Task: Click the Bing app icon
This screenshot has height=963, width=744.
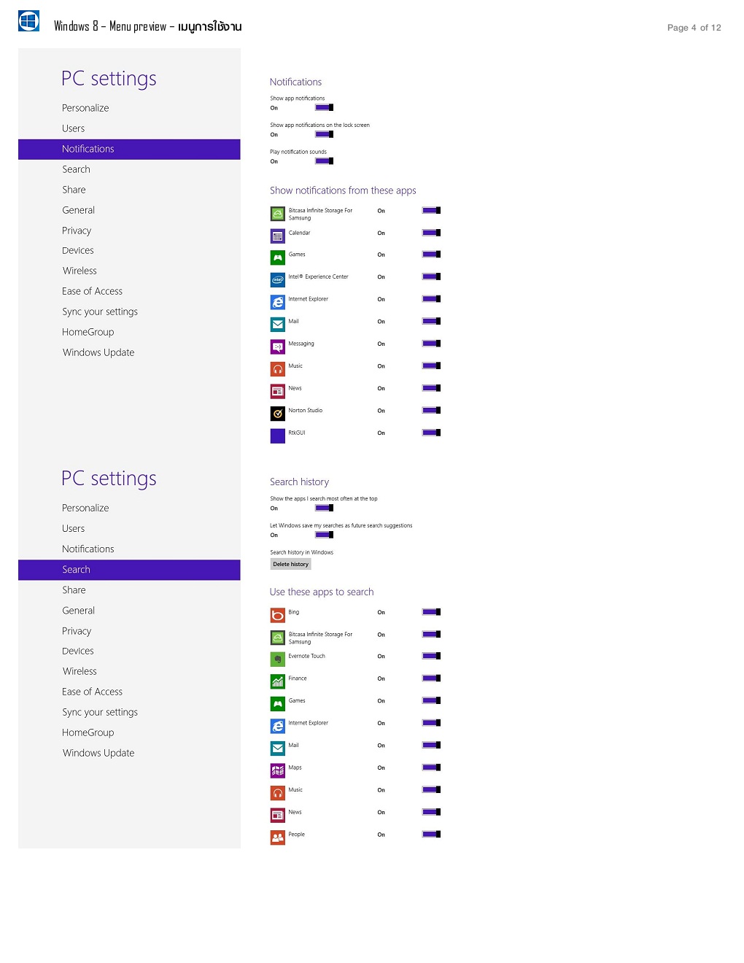Action: click(278, 616)
